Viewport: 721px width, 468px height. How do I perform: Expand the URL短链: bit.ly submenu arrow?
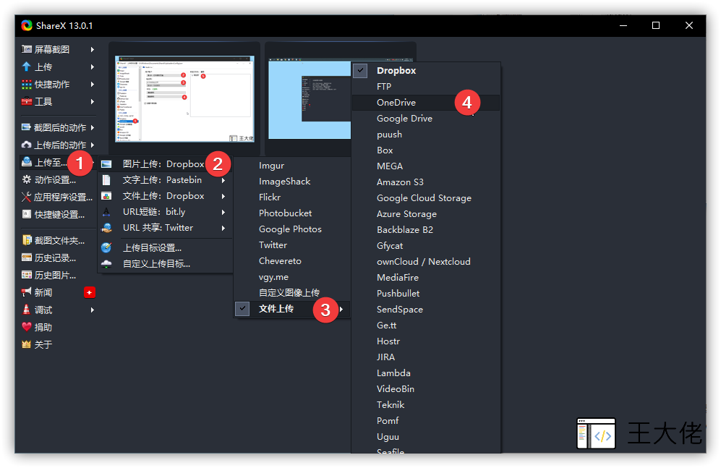pos(223,212)
